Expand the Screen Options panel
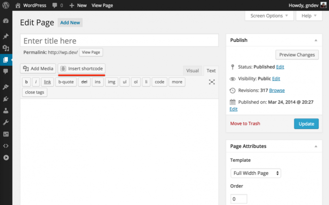 [x=269, y=16]
